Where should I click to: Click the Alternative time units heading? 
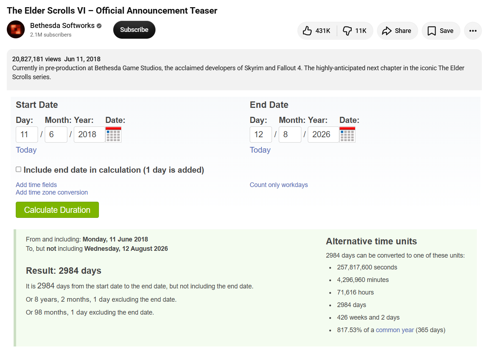(x=371, y=241)
